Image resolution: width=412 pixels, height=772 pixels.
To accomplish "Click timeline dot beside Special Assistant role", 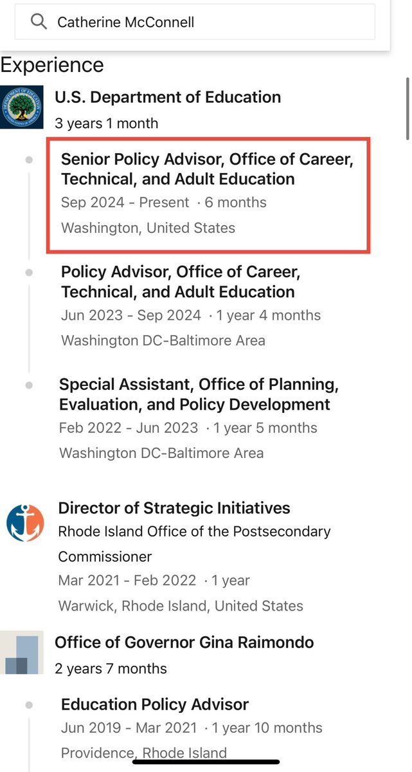I will (29, 385).
